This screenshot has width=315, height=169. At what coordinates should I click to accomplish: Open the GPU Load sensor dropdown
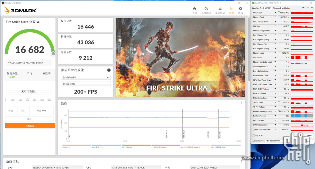[275, 58]
